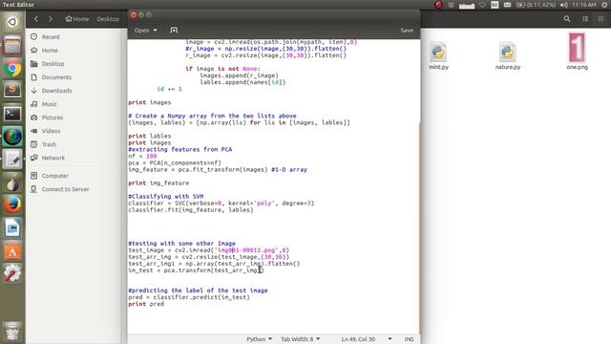Open Ubuntu Software Center in dock

(x=12, y=250)
